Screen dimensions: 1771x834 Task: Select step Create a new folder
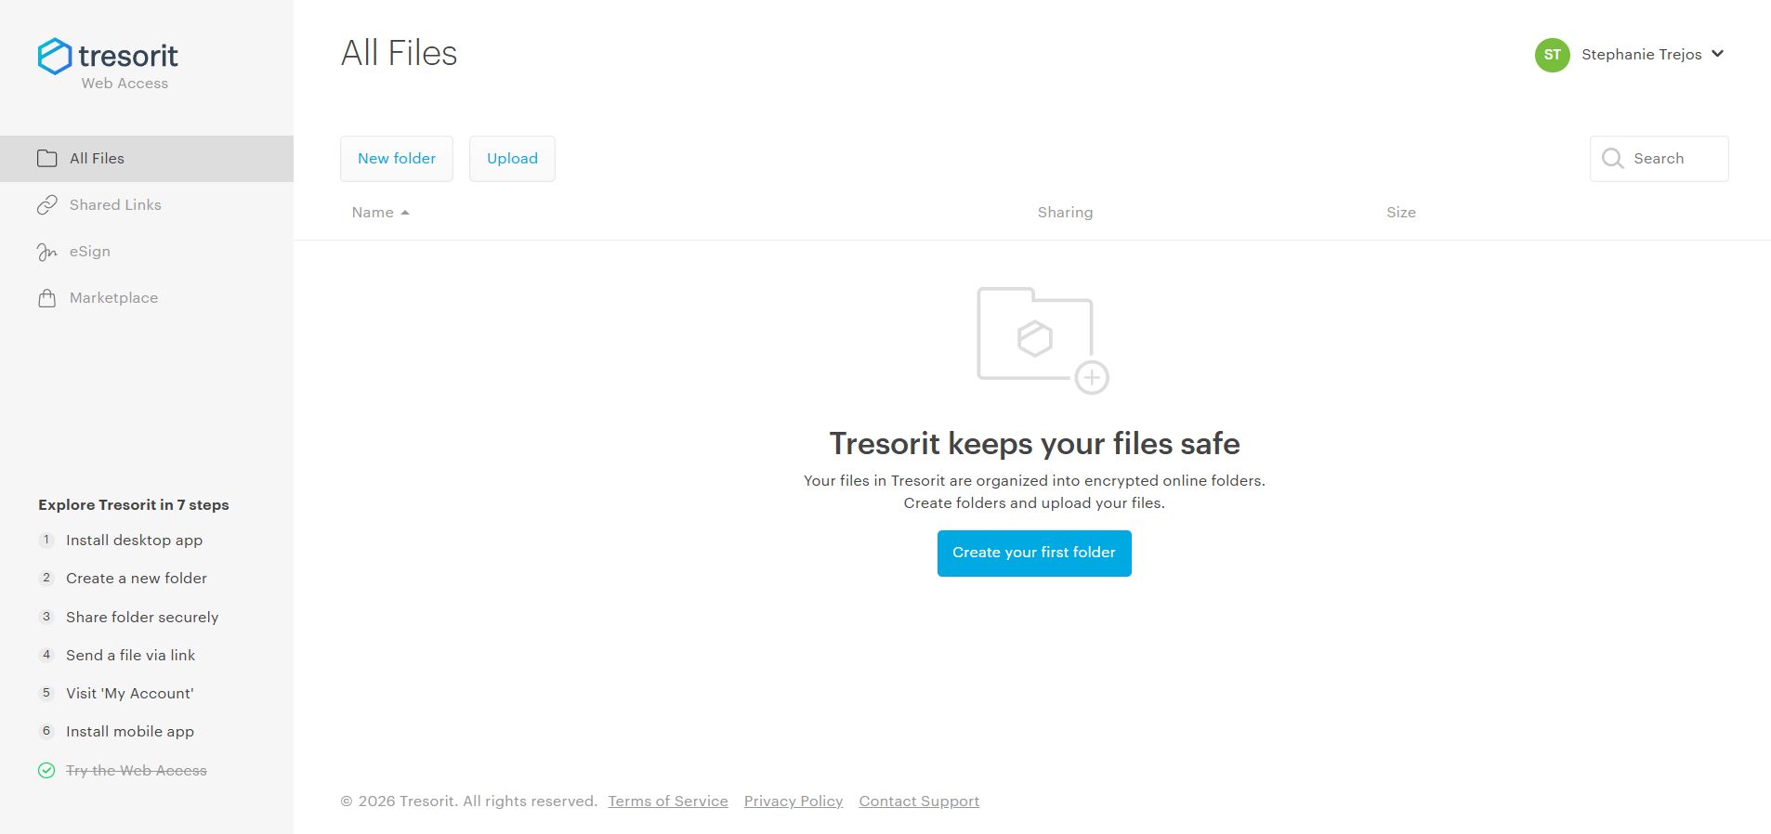tap(137, 579)
